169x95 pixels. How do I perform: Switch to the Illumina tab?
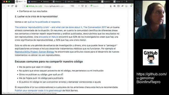point(82,2)
